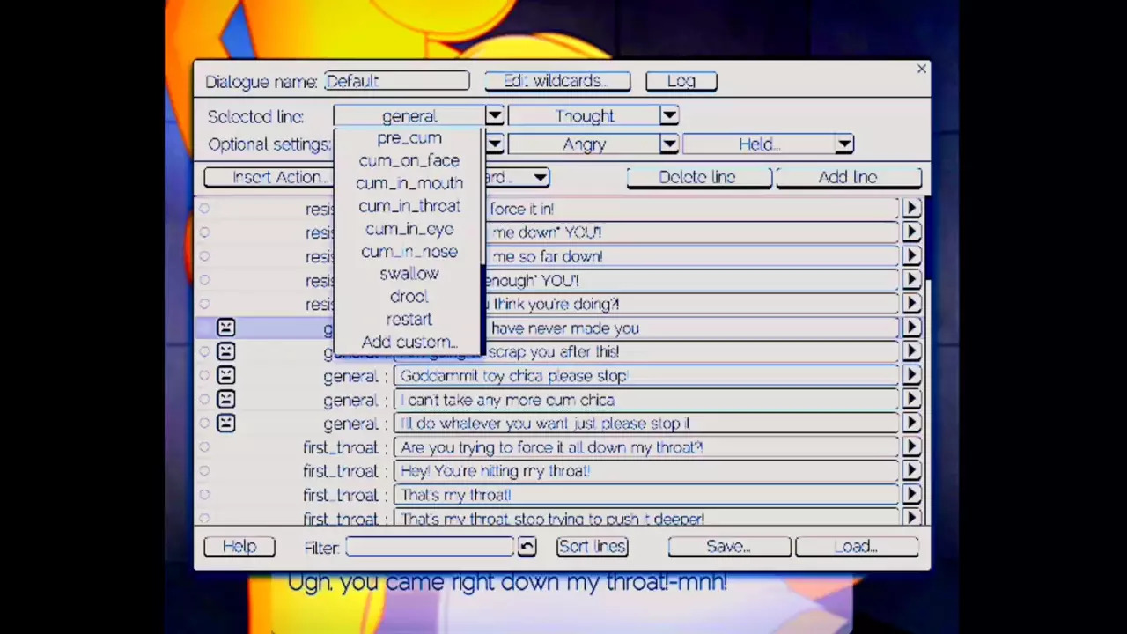This screenshot has width=1127, height=634.
Task: Reset the filter using the arrow icon
Action: point(527,547)
